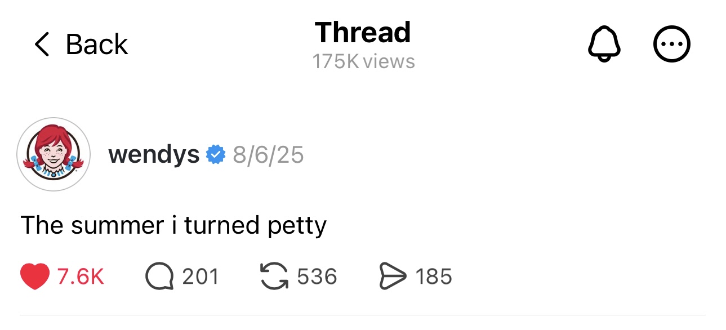
Task: Tap the back chevron arrow
Action: 42,44
